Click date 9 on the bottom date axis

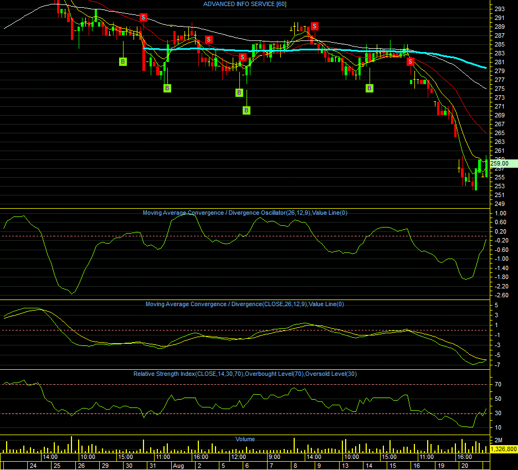(x=319, y=466)
